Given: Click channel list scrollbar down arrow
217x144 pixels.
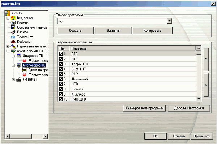Looking at the screenshot, I should pyautogui.click(x=199, y=99).
